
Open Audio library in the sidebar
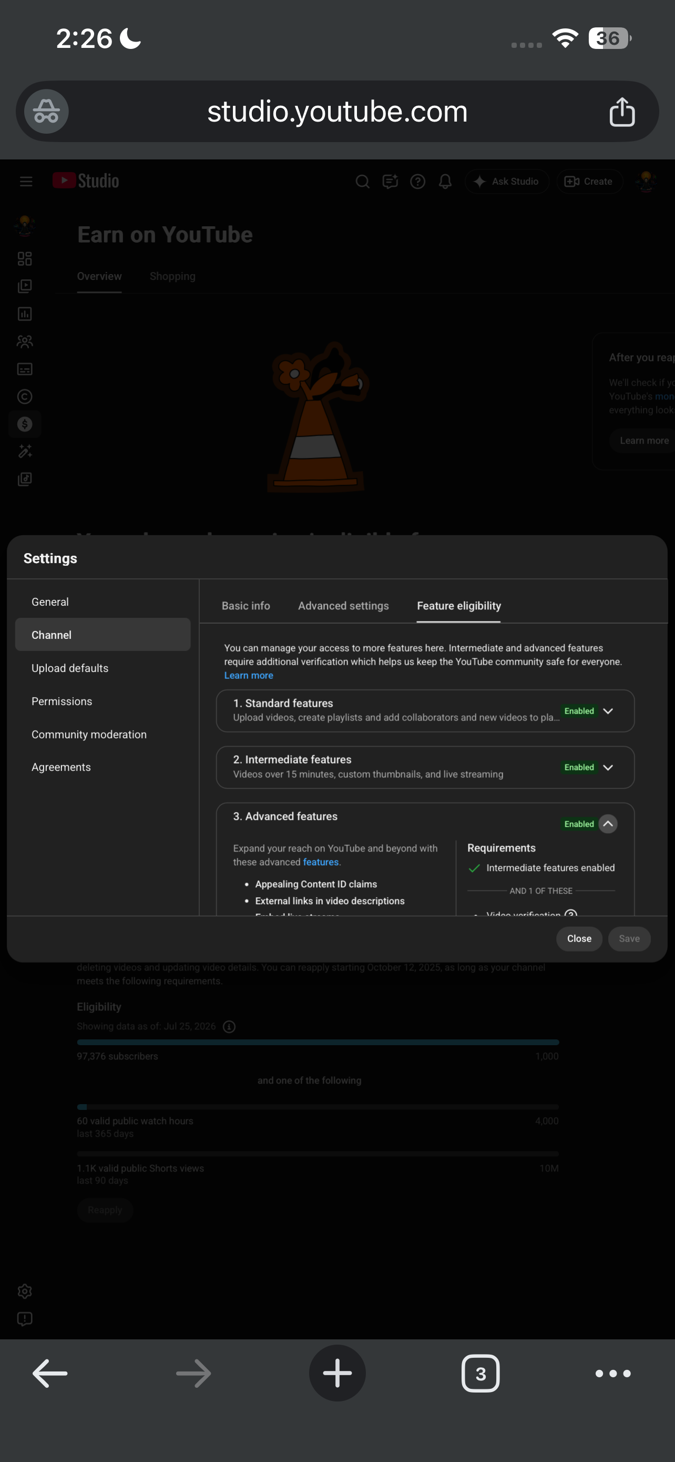(25, 479)
